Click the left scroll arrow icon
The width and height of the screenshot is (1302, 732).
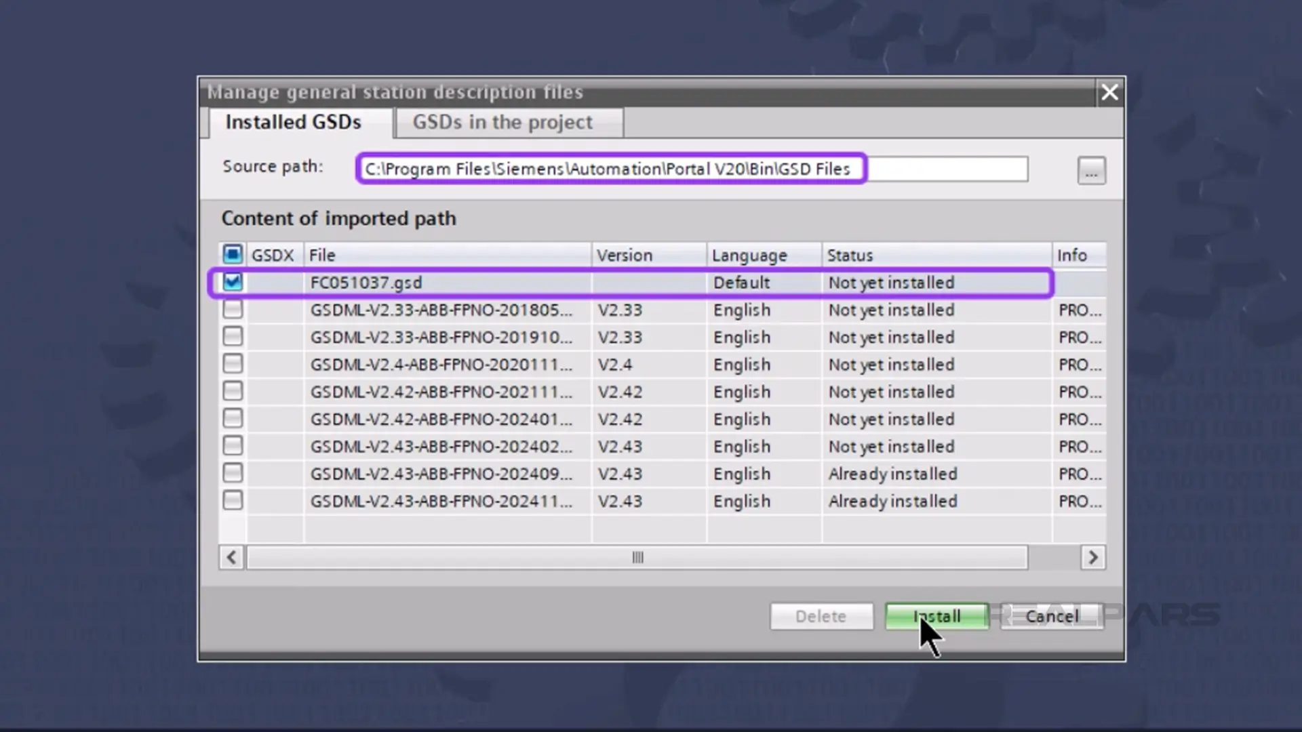pos(231,557)
